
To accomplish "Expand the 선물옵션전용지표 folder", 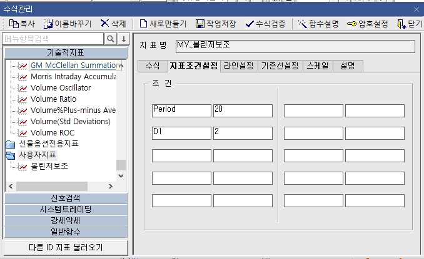I will [11, 144].
